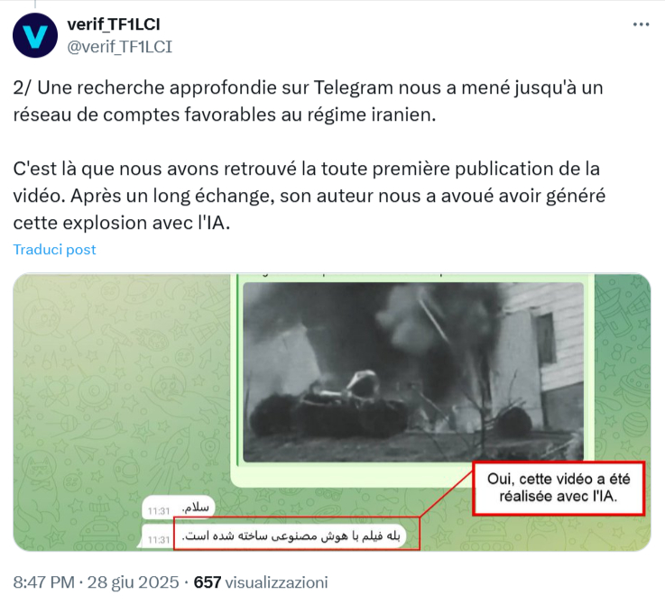Image resolution: width=665 pixels, height=613 pixels.
Task: Click the verif_TF1LCI display name
Action: [114, 24]
